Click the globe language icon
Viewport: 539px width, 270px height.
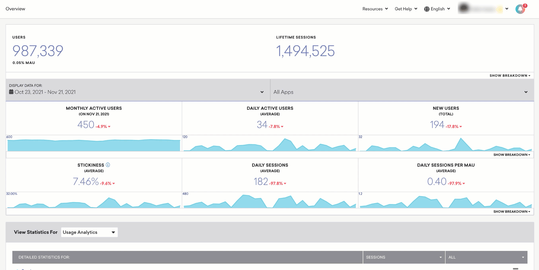click(x=427, y=9)
